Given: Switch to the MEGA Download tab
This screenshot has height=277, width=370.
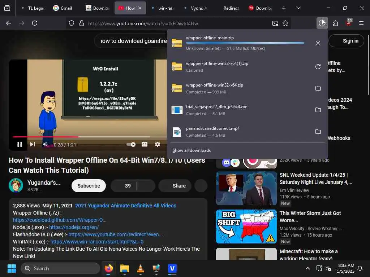Looking at the screenshot, I should click(260, 8).
